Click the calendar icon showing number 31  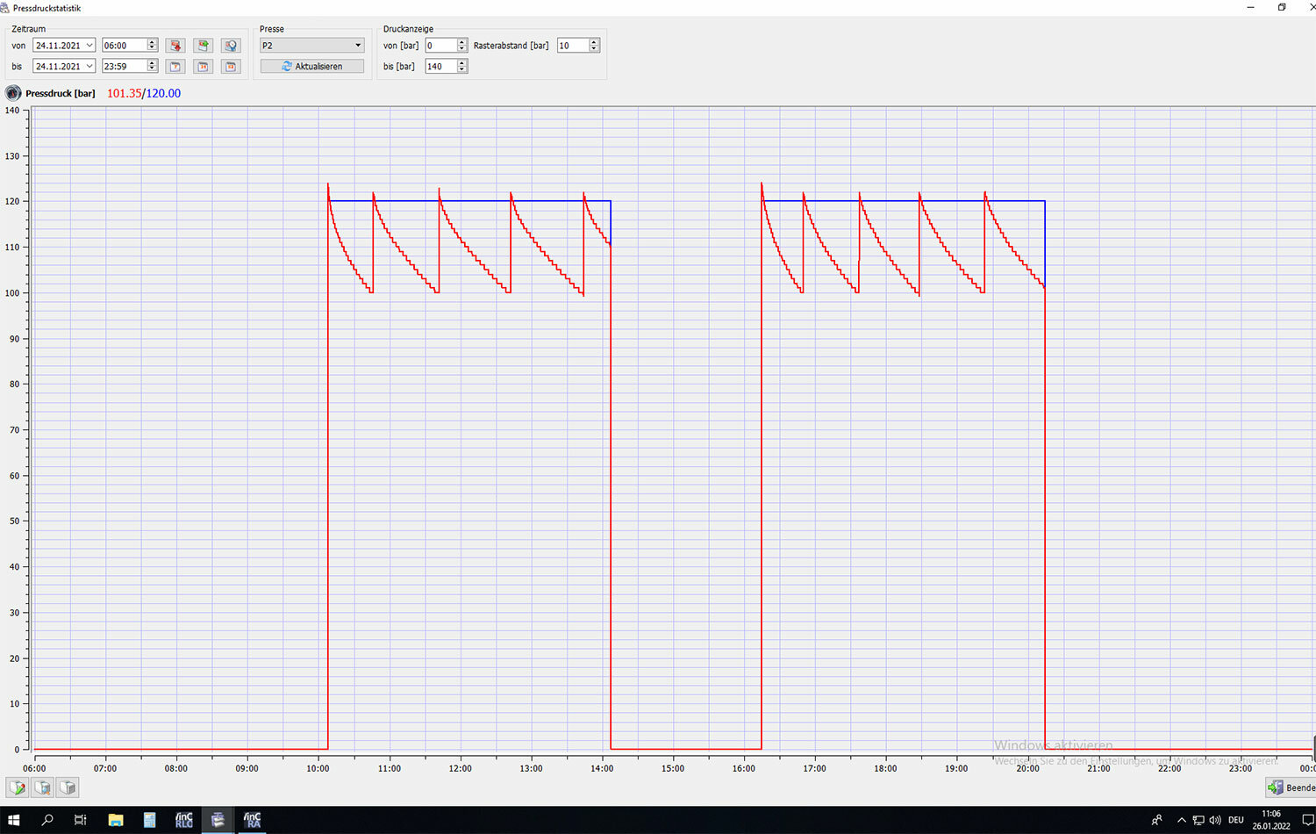(204, 67)
